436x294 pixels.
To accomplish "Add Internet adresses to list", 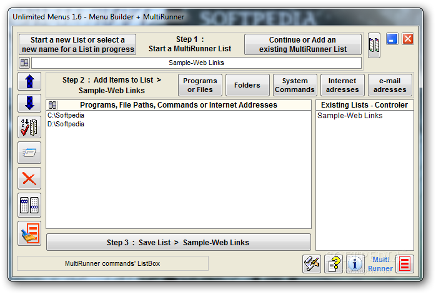I will [x=342, y=85].
